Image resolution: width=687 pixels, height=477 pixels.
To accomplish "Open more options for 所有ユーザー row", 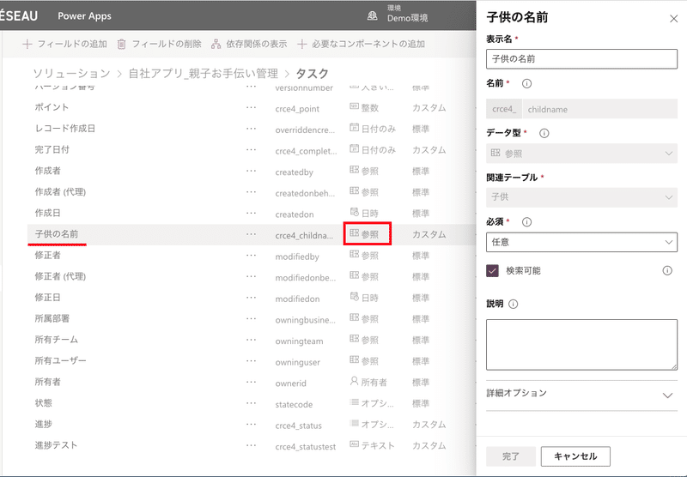I will (x=251, y=360).
